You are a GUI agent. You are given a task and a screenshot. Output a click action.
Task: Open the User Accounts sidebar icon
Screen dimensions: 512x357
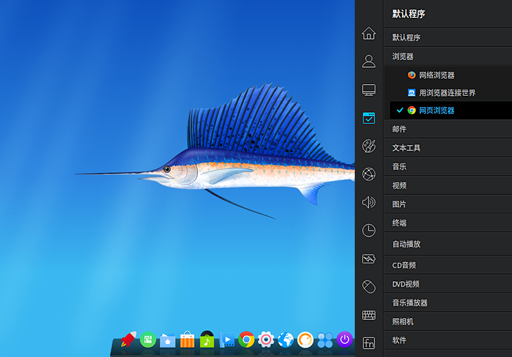coord(368,62)
